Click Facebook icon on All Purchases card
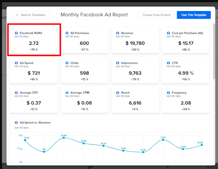Viewport: 218px width, 169px height. coord(67,33)
